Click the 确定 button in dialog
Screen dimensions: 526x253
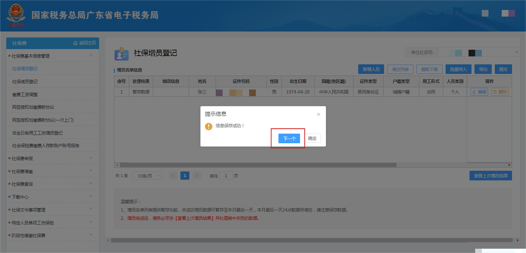point(312,138)
